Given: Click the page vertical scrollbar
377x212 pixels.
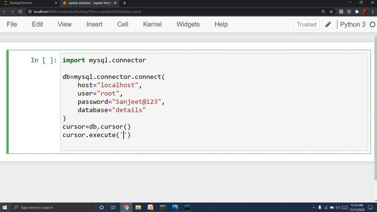Looking at the screenshot, I should [x=375, y=108].
